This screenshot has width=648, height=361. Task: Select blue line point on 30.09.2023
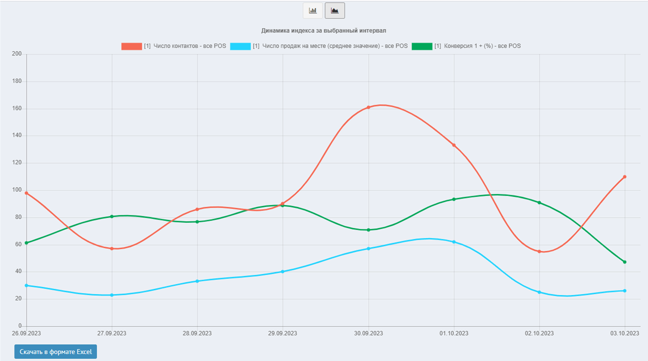pos(369,248)
